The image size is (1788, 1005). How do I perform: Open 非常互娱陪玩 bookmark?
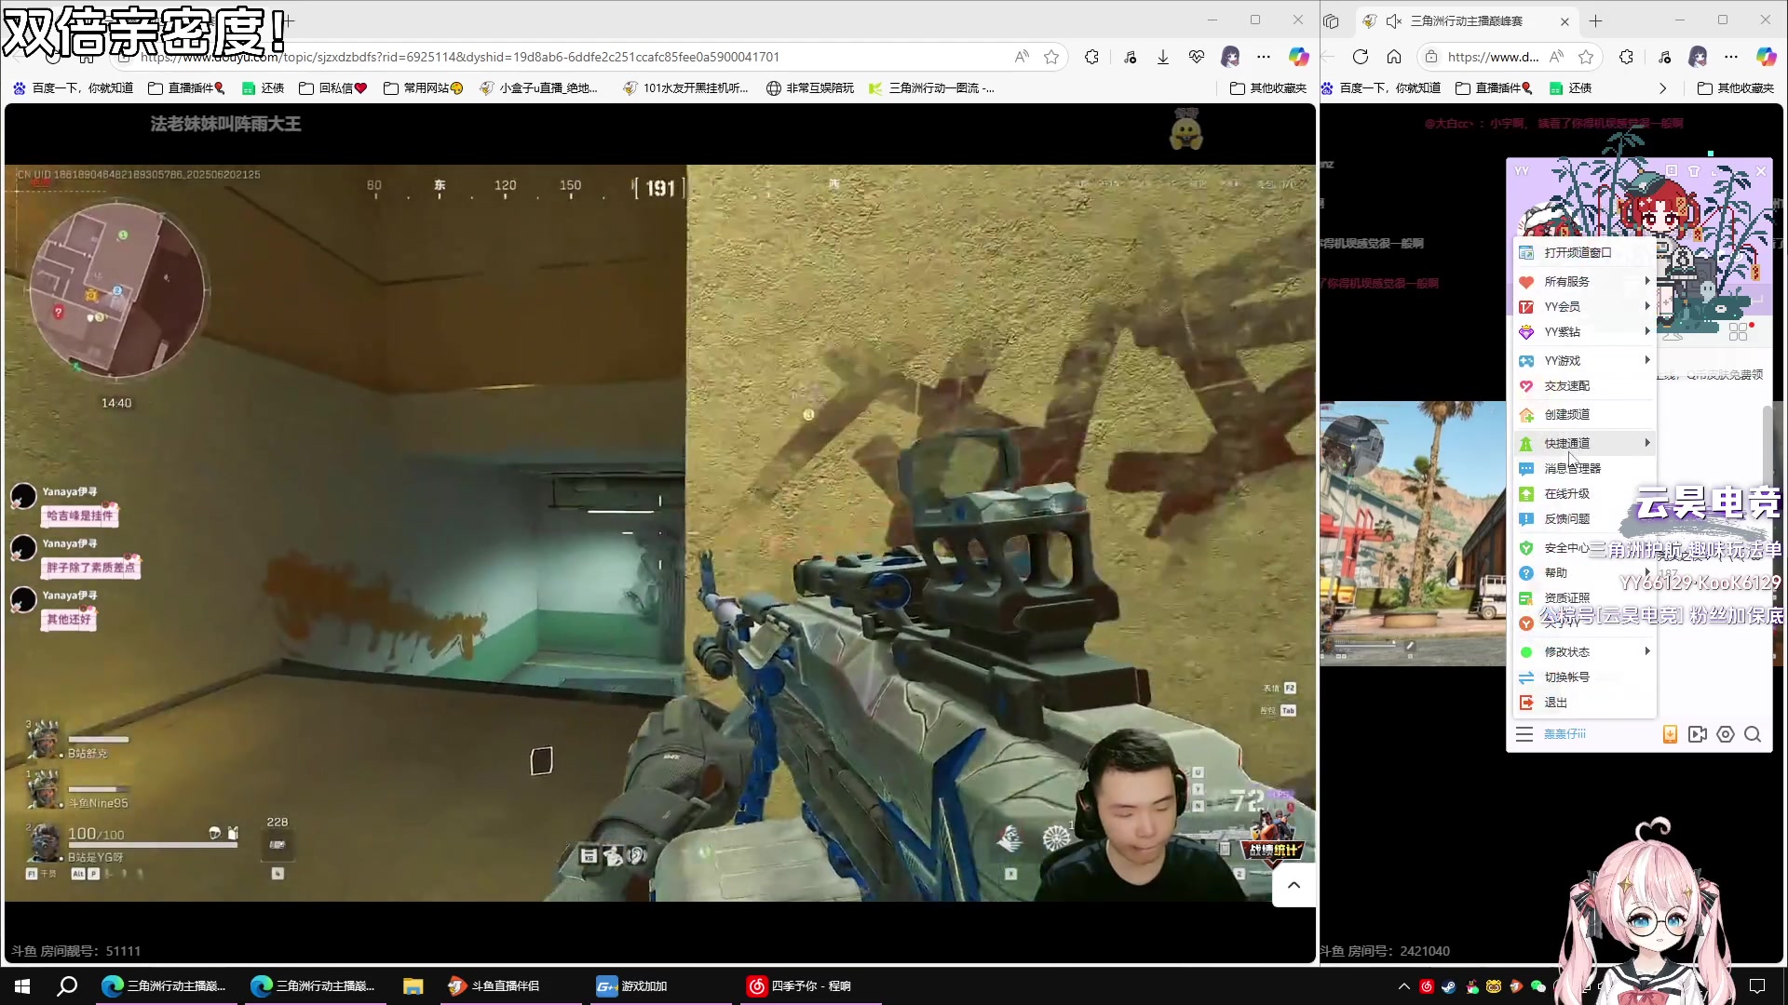click(x=809, y=88)
